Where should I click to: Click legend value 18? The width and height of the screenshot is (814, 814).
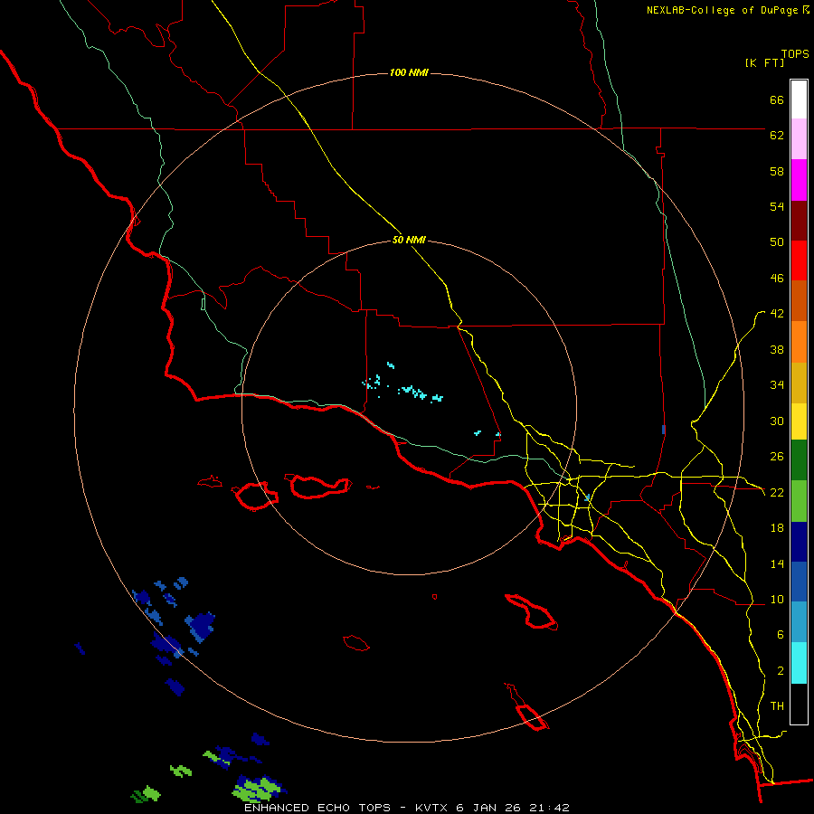coord(777,527)
